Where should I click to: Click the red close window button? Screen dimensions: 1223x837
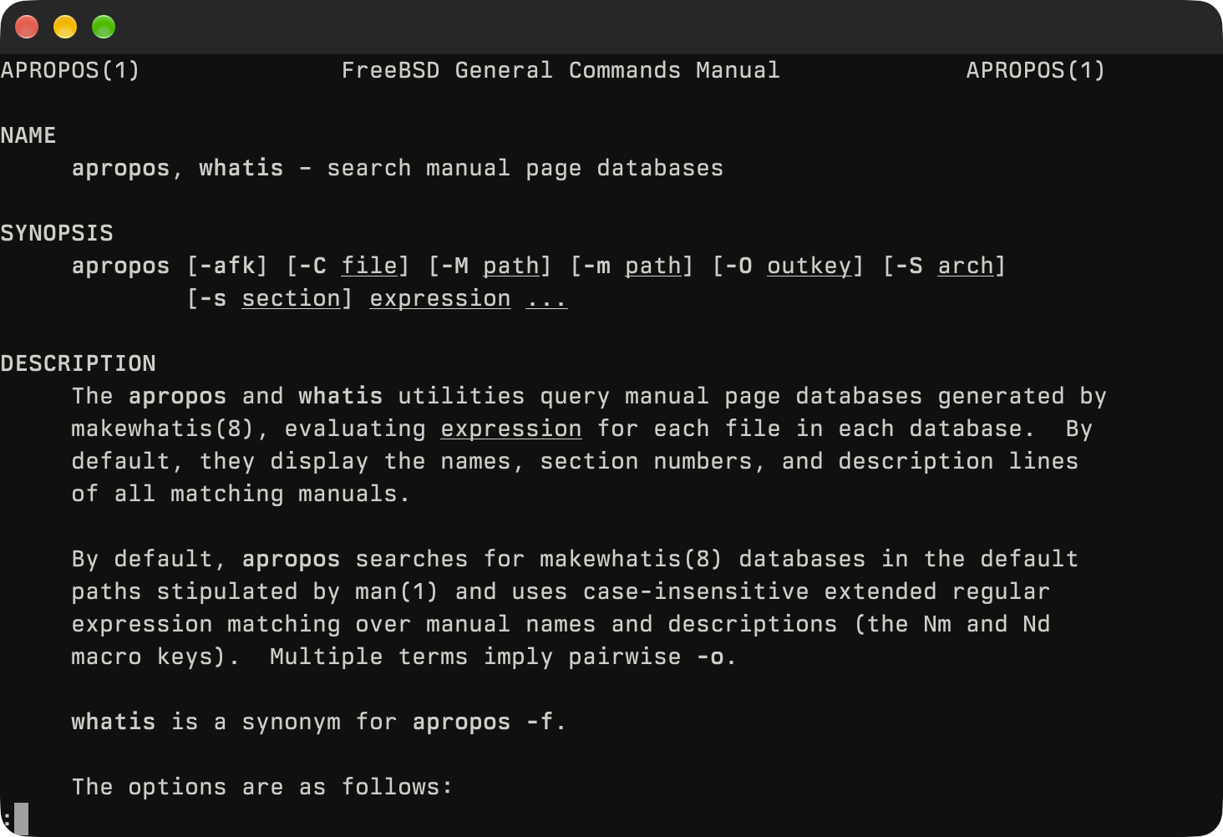(x=27, y=27)
